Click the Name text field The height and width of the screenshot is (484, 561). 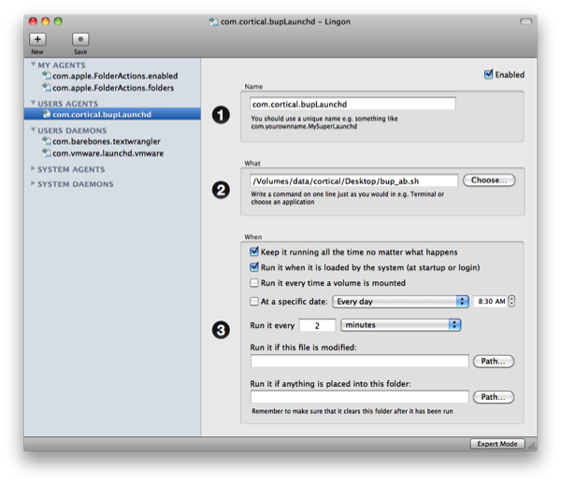(352, 104)
